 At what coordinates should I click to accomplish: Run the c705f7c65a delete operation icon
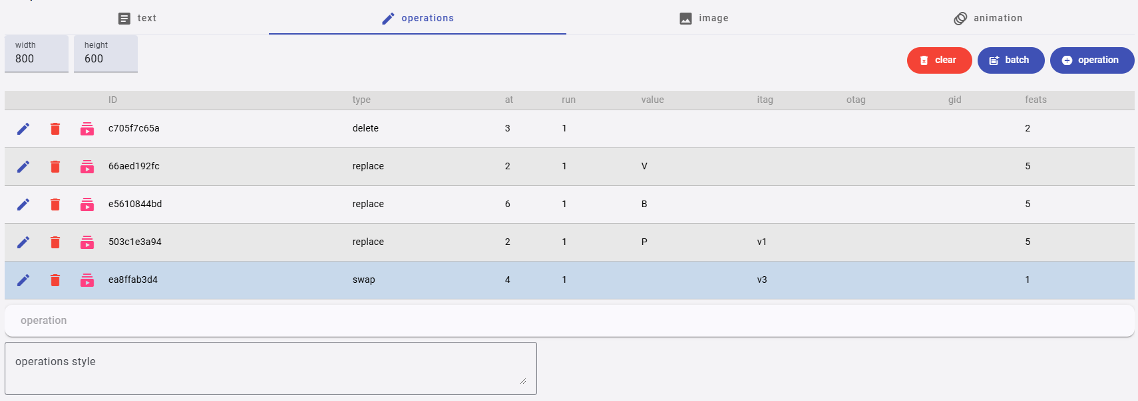click(x=87, y=129)
